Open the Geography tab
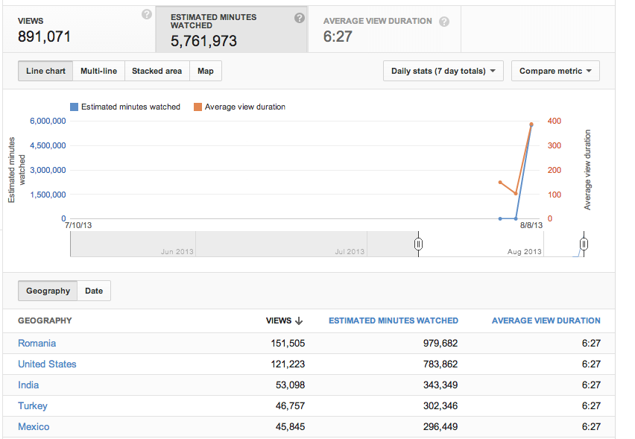635x439 pixels. [48, 291]
